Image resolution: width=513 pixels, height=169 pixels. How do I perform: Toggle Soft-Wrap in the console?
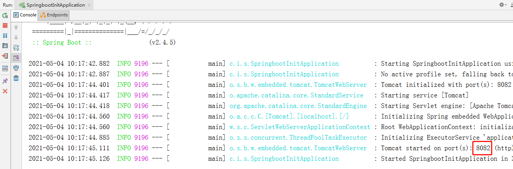click(x=16, y=48)
